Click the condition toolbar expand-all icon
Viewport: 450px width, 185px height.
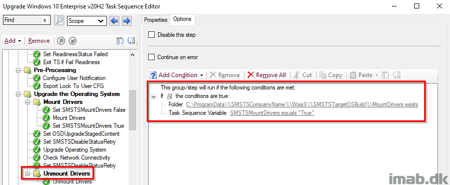(x=385, y=75)
